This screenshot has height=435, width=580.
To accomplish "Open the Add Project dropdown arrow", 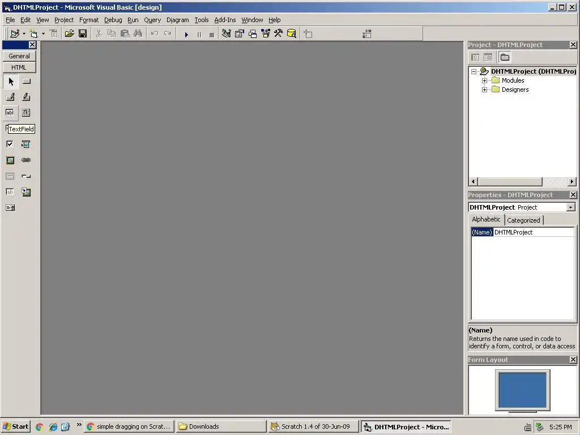I will point(24,33).
